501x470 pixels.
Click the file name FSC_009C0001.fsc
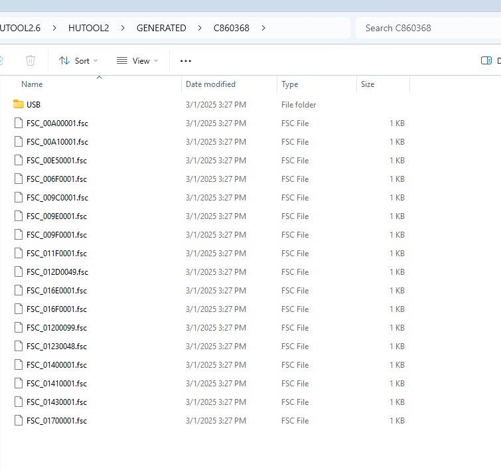pyautogui.click(x=57, y=198)
